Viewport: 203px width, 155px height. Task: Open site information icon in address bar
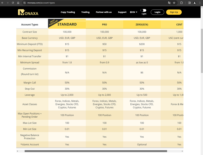(24, 3)
